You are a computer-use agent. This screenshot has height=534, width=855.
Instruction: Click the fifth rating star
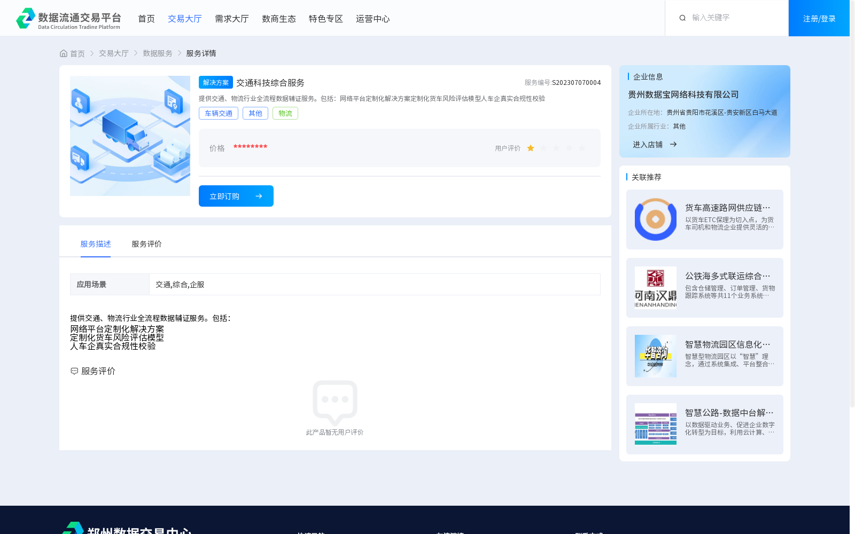(582, 148)
